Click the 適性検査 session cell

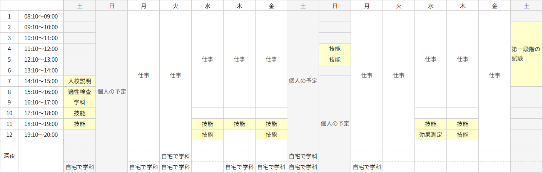(80, 92)
